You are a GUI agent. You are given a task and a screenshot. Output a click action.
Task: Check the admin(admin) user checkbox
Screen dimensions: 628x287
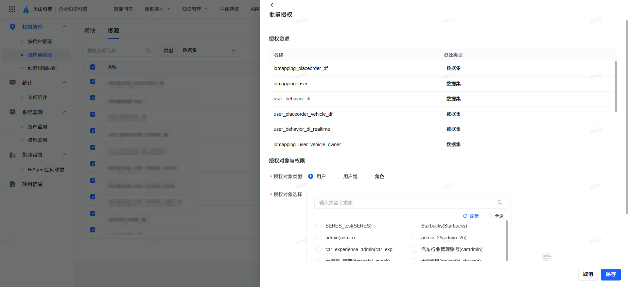319,237
